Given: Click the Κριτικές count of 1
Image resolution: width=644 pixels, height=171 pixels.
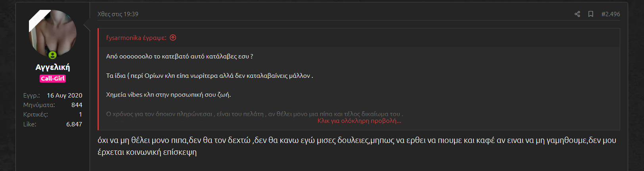Looking at the screenshot, I should (80, 115).
